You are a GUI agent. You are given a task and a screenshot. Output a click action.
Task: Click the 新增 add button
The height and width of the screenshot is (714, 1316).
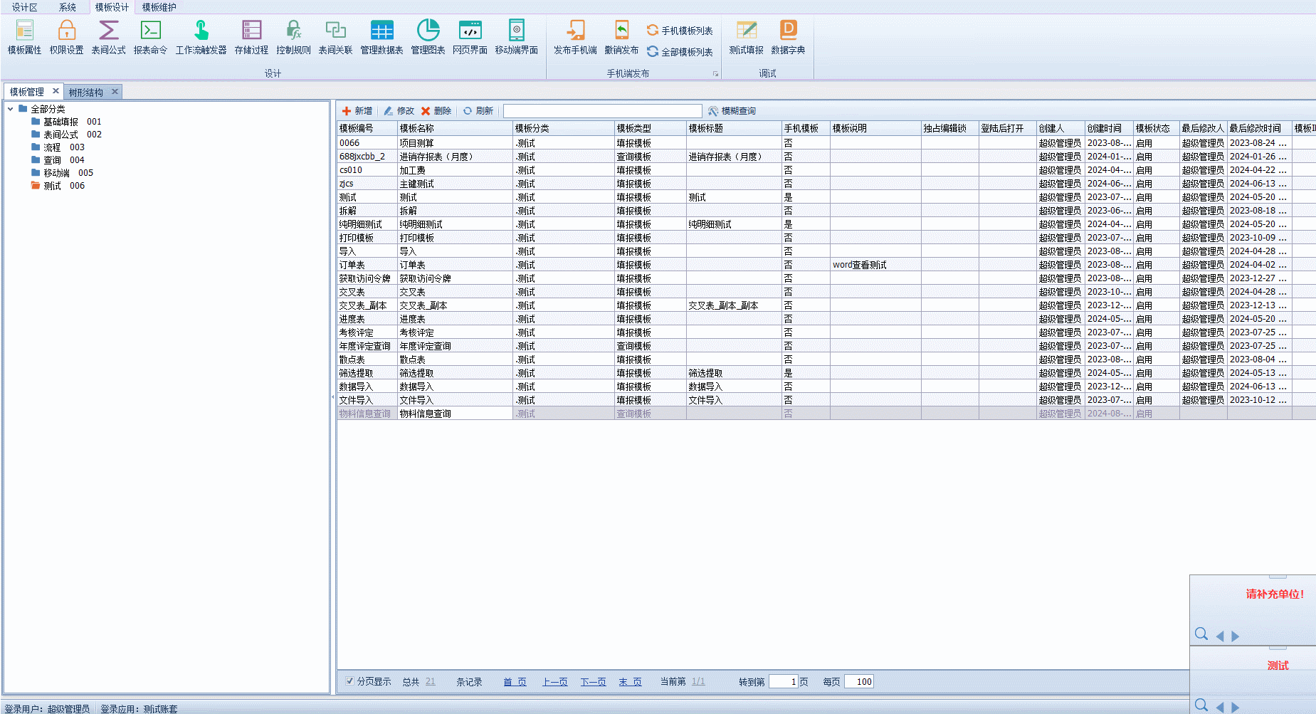point(357,111)
